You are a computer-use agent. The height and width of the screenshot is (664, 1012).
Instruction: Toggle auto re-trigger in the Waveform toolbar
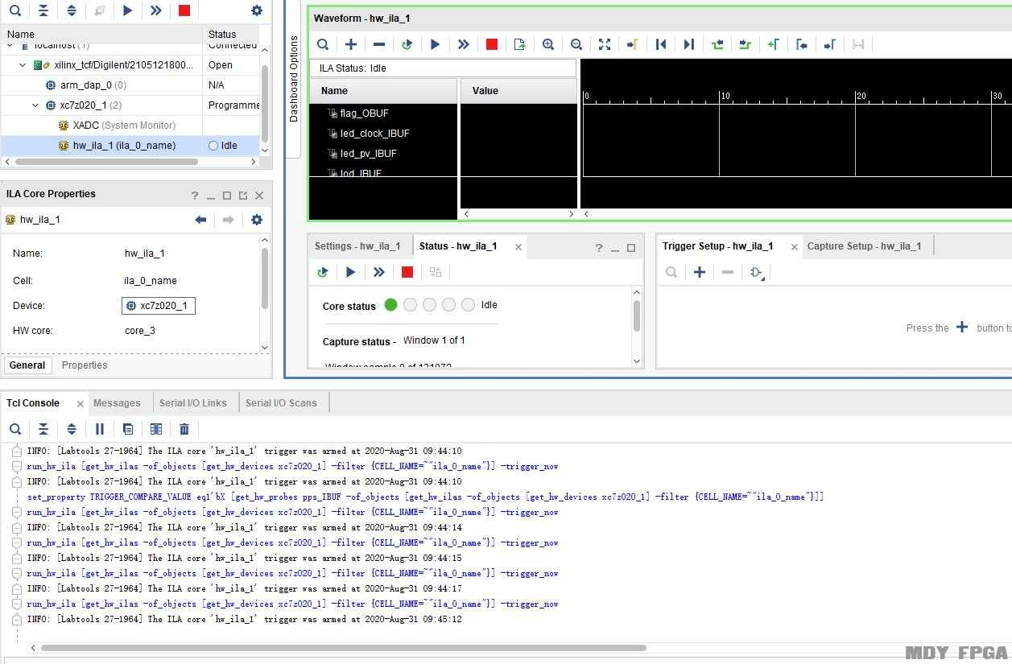tap(407, 44)
